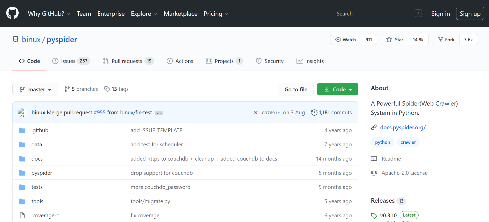The height and width of the screenshot is (222, 489).
Task: Open the Team page
Action: click(84, 13)
